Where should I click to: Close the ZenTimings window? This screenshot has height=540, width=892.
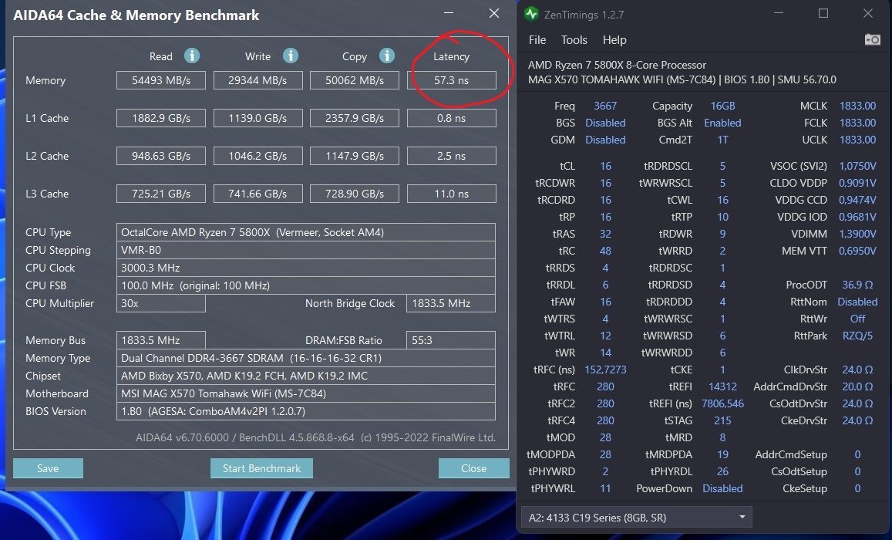tap(867, 14)
